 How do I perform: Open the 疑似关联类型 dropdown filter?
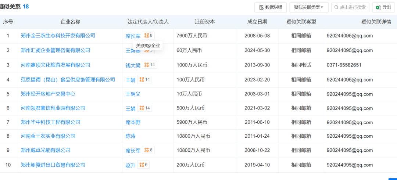coord(309,7)
